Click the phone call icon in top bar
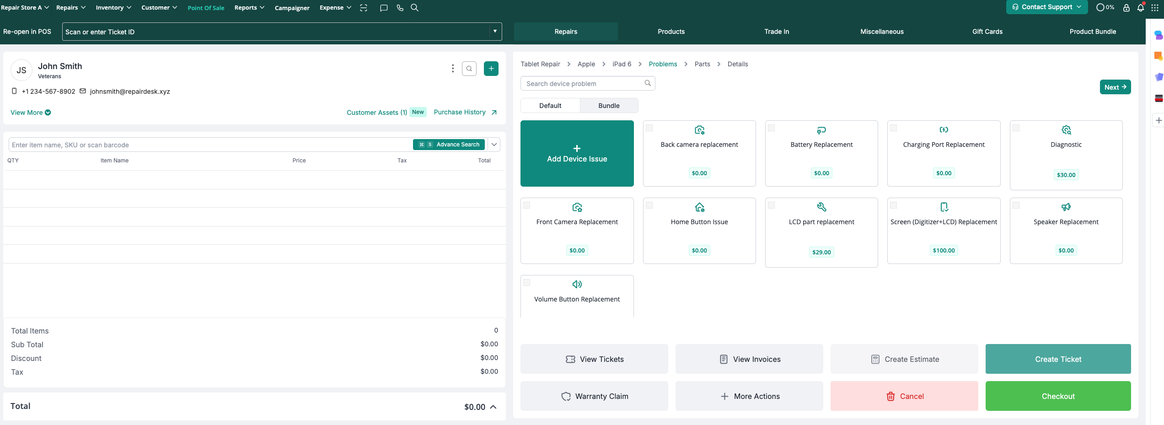 400,8
